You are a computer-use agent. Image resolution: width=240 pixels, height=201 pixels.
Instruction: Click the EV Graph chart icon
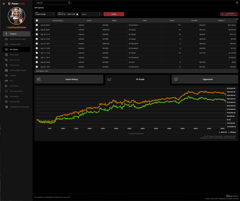tap(109, 79)
